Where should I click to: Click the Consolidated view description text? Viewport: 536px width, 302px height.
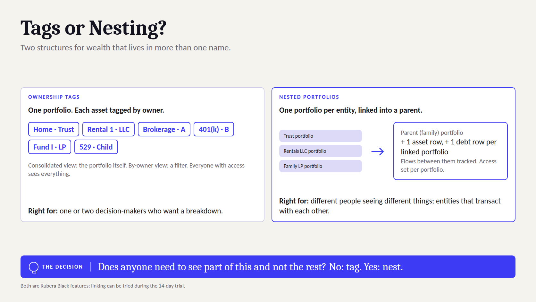(136, 169)
